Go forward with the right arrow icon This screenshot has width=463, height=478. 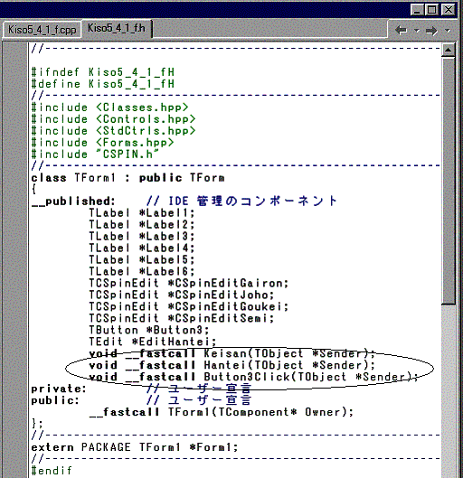pos(431,31)
